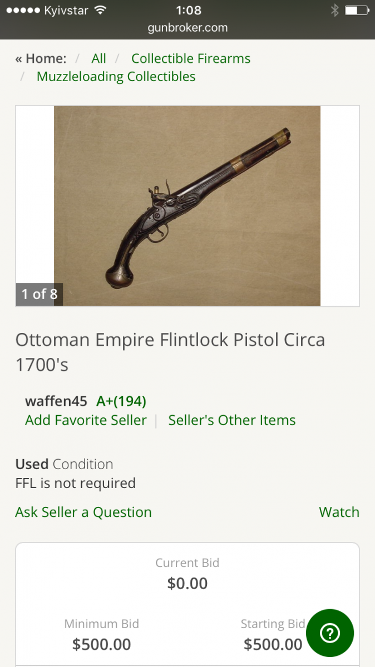Tap the Wi-Fi signal icon
This screenshot has height=667, width=375.
point(100,10)
